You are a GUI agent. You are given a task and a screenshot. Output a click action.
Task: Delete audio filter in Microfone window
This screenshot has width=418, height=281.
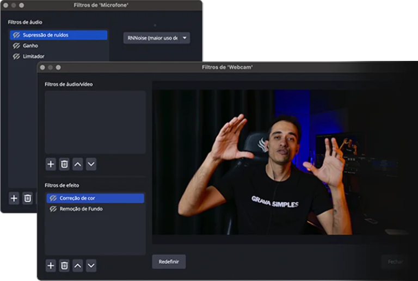click(28, 198)
